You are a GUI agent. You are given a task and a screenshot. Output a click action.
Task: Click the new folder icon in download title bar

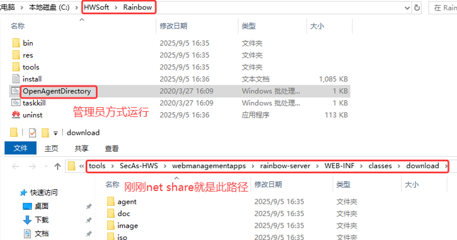click(x=45, y=133)
